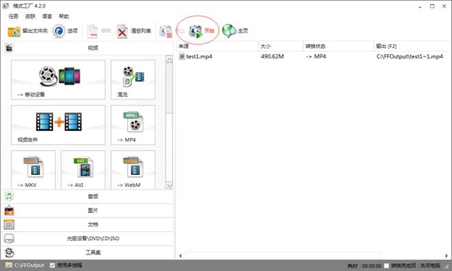
Task: Open the 皮肤 skin menu
Action: click(x=30, y=16)
